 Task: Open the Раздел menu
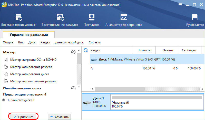click(x=45, y=42)
